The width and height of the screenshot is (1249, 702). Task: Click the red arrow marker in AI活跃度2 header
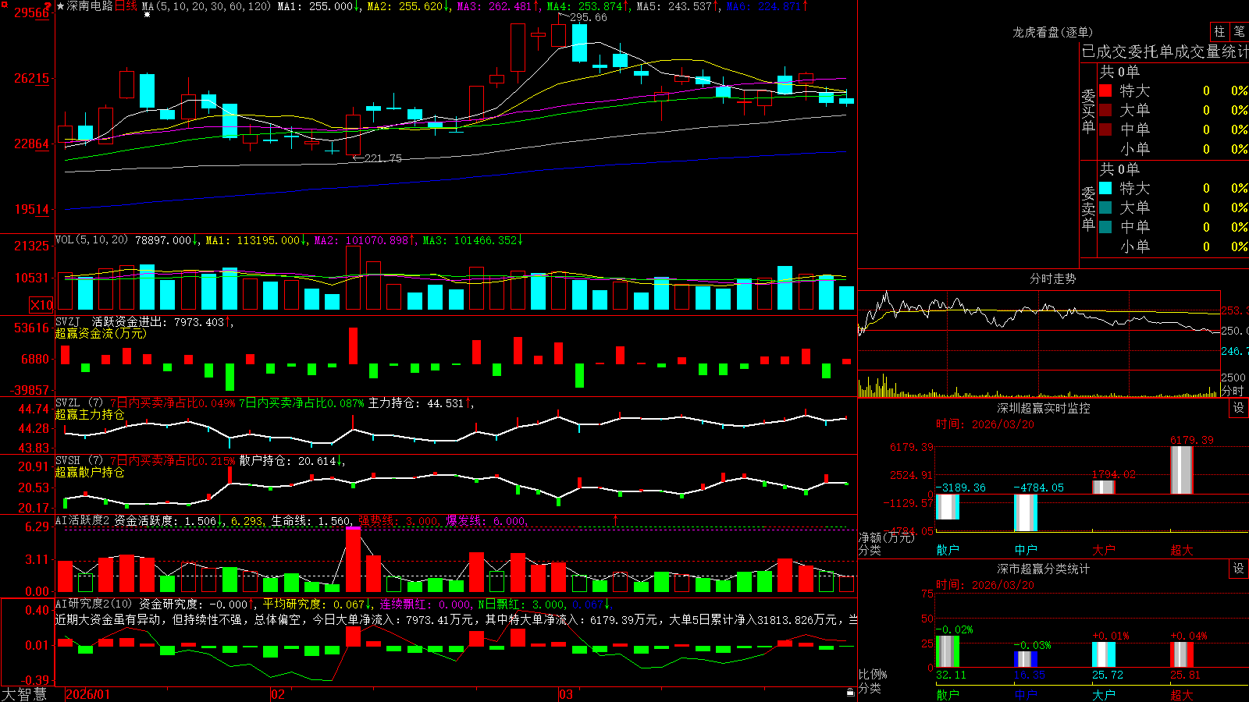[615, 520]
